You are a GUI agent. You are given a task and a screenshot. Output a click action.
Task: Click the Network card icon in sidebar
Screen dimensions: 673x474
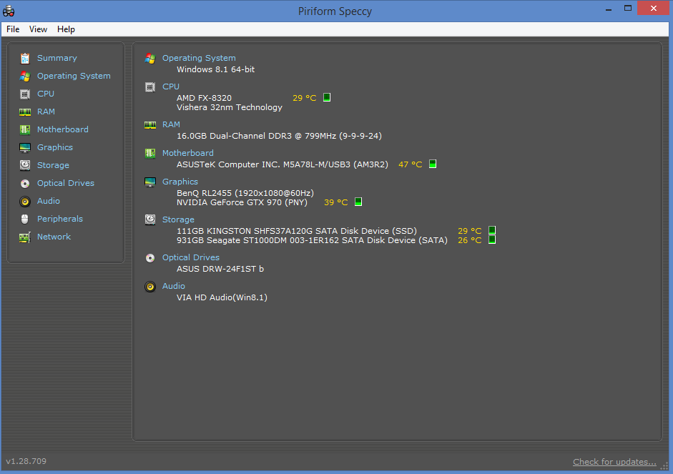click(x=25, y=237)
